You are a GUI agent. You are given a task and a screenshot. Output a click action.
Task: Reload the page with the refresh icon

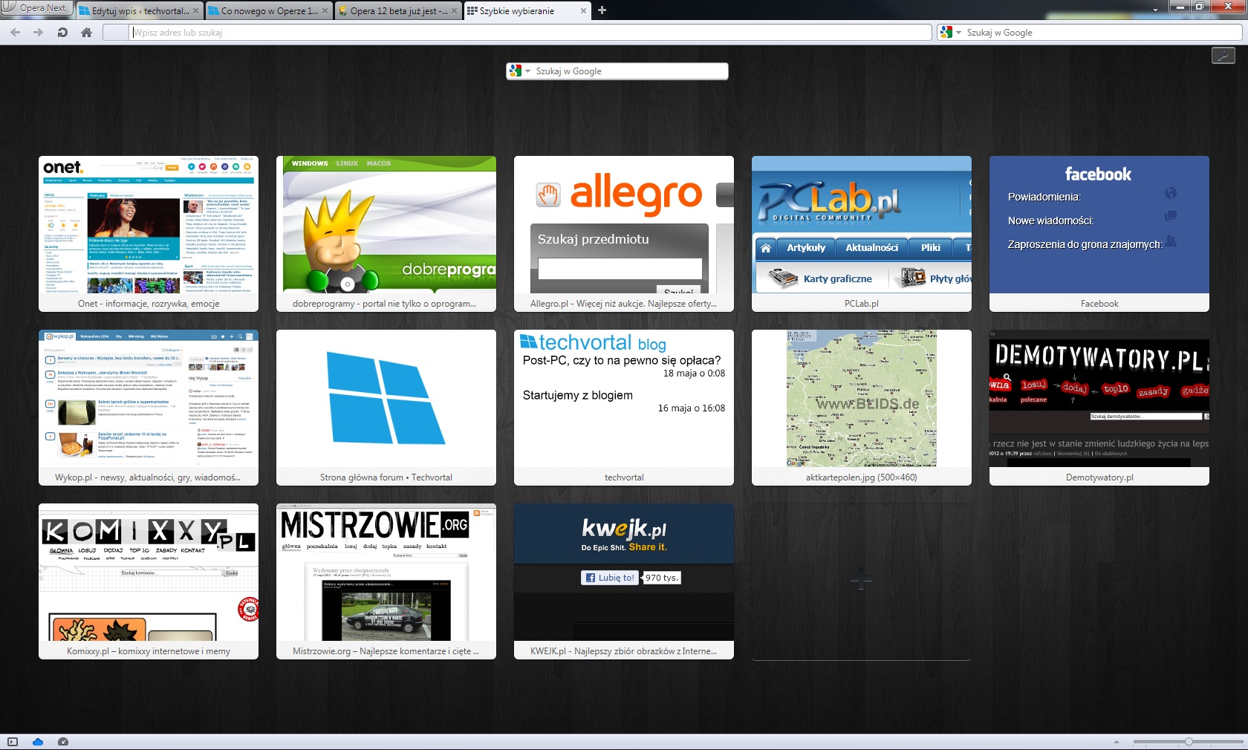point(62,33)
